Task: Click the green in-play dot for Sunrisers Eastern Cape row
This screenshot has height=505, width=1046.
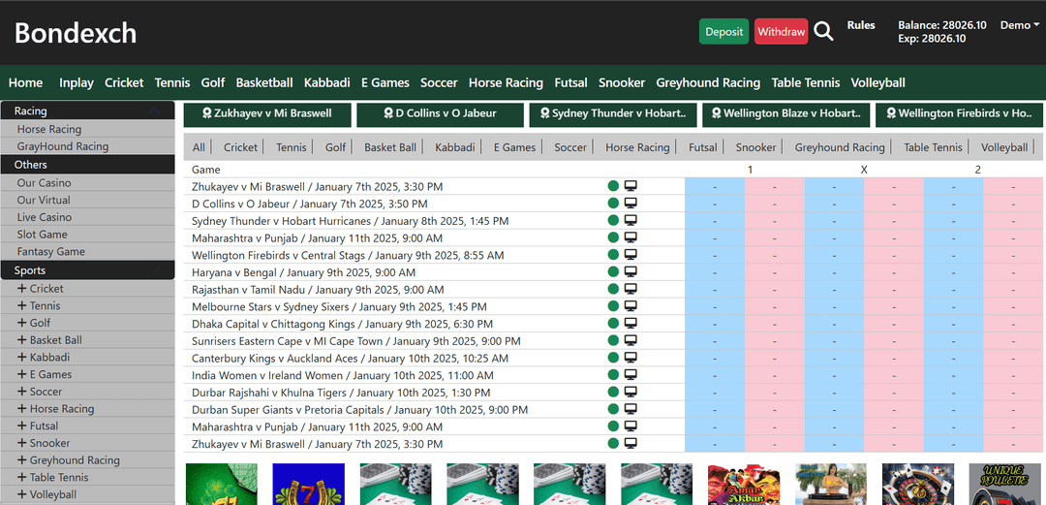Action: click(x=614, y=340)
